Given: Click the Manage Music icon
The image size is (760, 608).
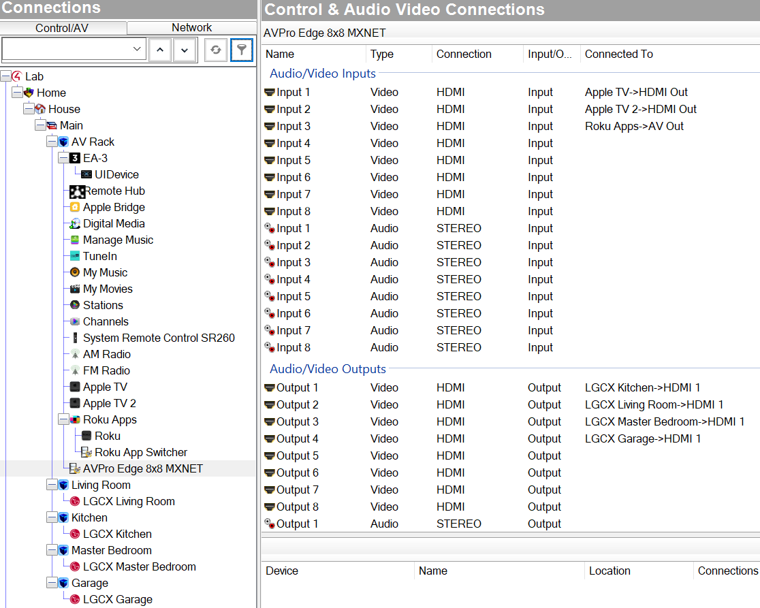Looking at the screenshot, I should (75, 240).
